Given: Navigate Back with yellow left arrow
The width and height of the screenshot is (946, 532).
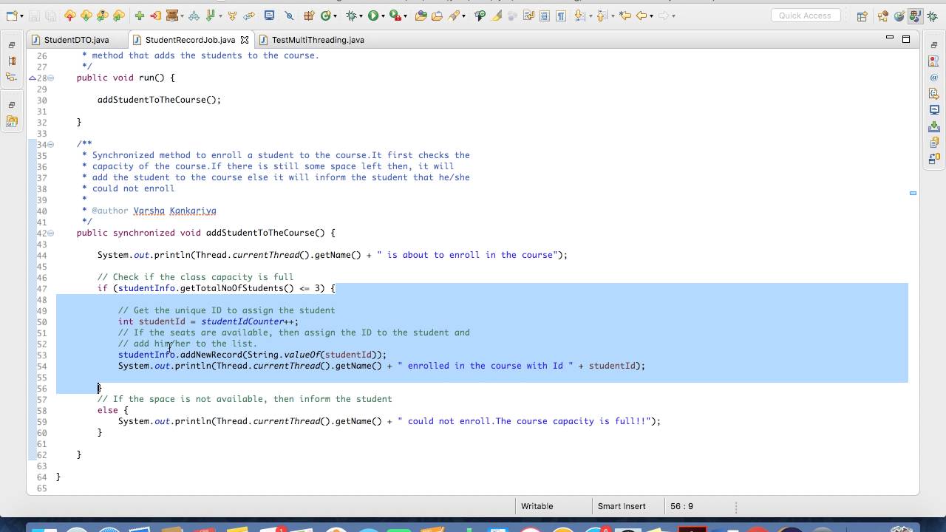Looking at the screenshot, I should (642, 16).
